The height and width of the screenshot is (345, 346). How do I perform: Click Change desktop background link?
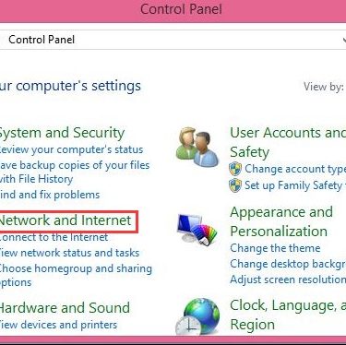288,264
